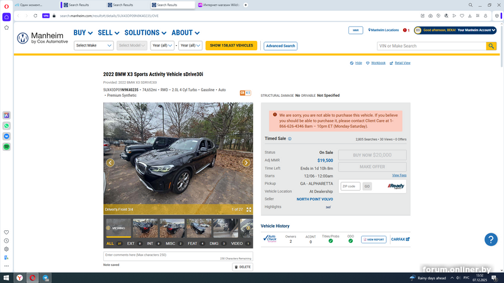Viewport: 504px width, 283px height.
Task: Open the Select Model dropdown
Action: [132, 45]
